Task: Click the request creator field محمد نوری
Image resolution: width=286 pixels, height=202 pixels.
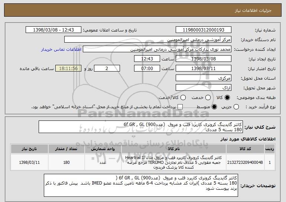Action: click(x=157, y=49)
